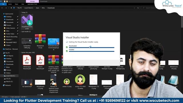Open the MacOs Recording folder in sidebar

coord(12,37)
